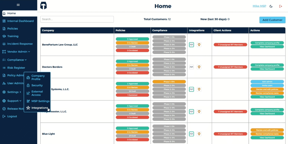
Task: Click the Security lock icon in submenu
Action: pos(28,85)
